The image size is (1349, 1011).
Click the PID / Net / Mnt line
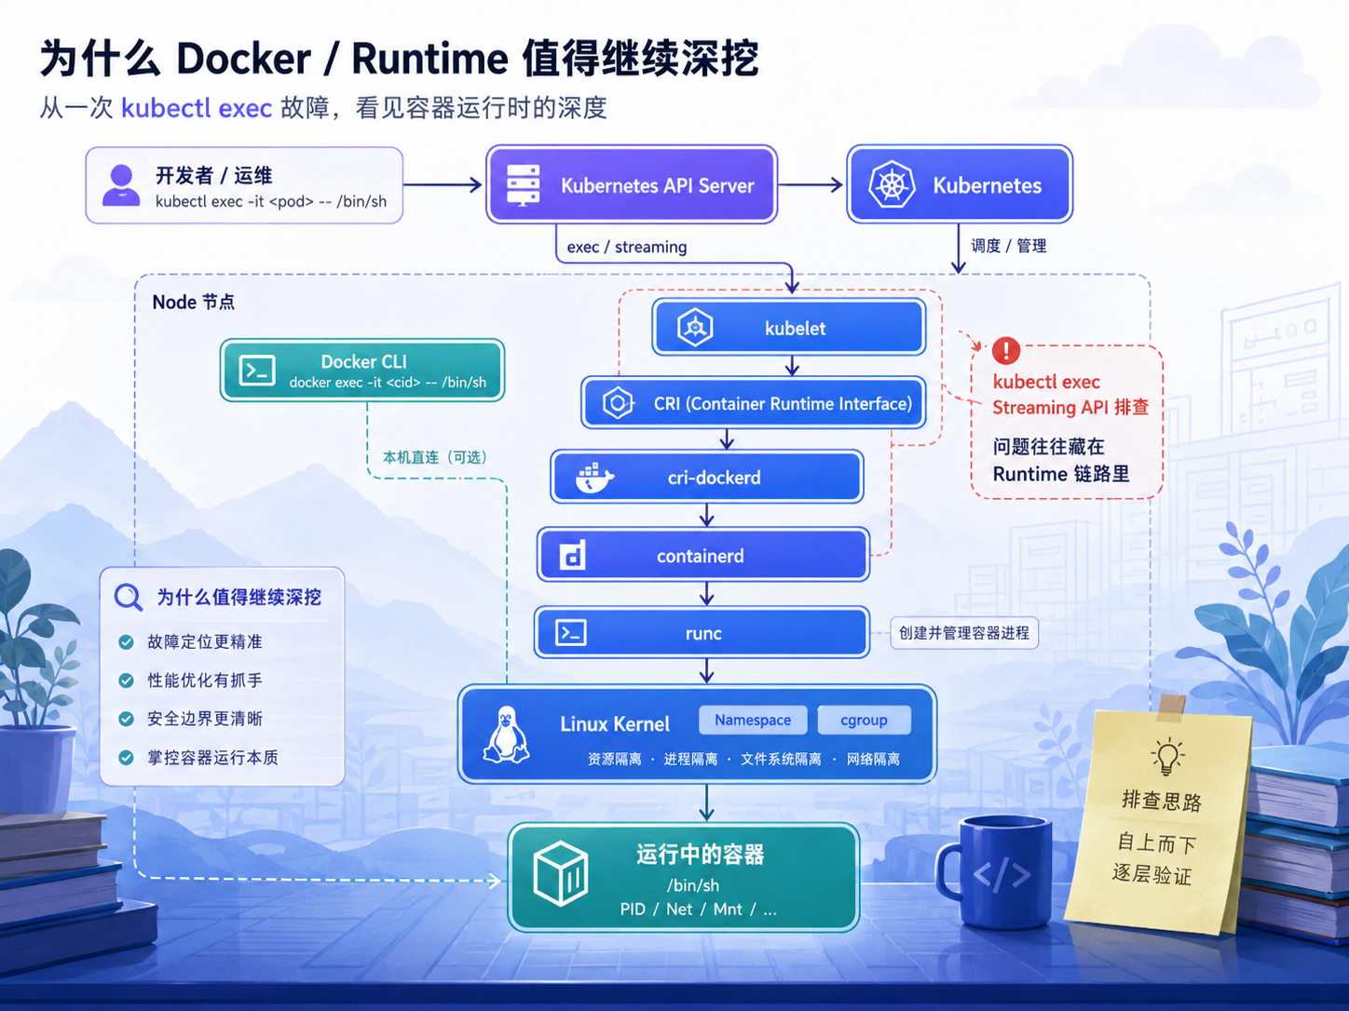click(x=699, y=910)
